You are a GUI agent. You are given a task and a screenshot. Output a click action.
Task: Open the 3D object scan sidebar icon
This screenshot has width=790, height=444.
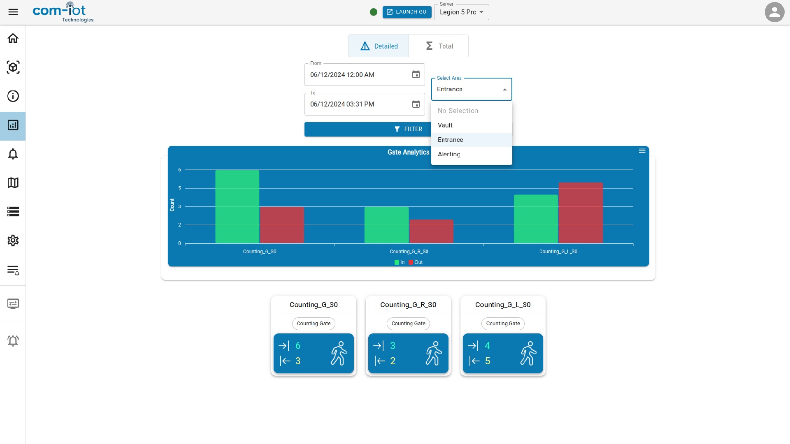(x=13, y=67)
